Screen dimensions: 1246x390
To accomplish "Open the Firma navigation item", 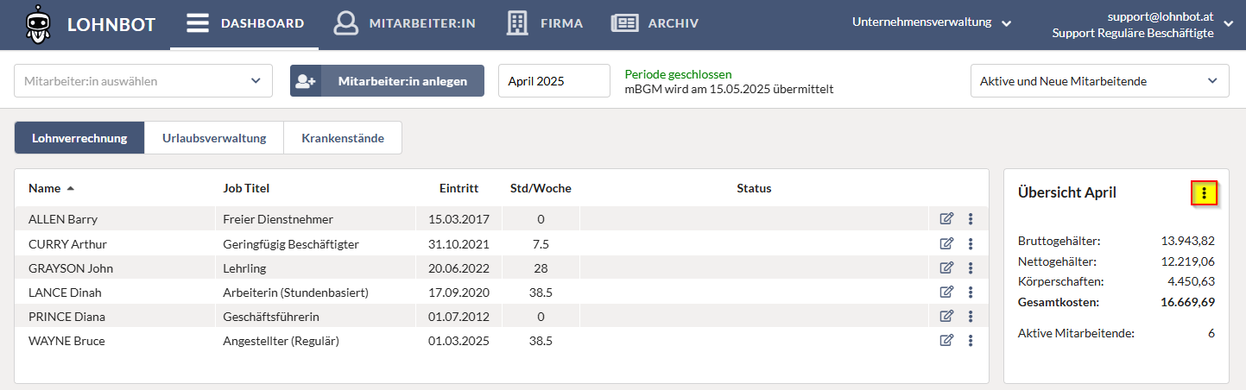I will tap(544, 23).
